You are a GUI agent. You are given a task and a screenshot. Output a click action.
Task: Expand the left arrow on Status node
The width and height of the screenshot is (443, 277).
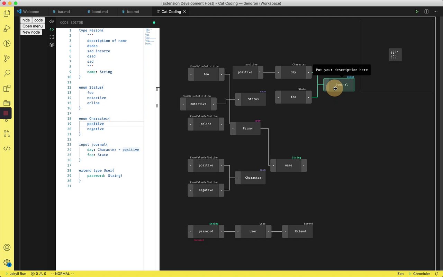tap(238, 99)
